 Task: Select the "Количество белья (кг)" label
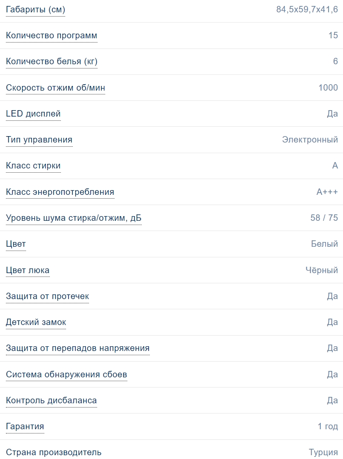coord(51,62)
